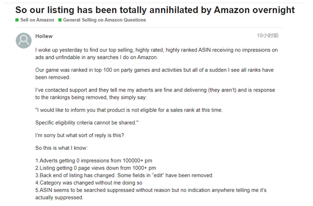Click green square beside Sell on Amazon
This screenshot has height=206, width=313.
point(17,20)
